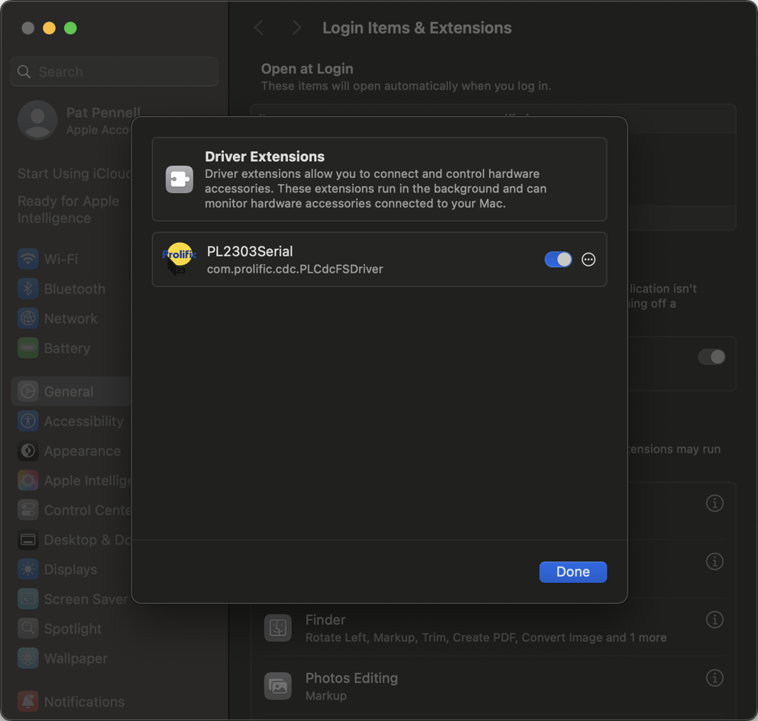The width and height of the screenshot is (758, 721).
Task: Disable the PL2303Serial driver extension
Action: click(558, 259)
